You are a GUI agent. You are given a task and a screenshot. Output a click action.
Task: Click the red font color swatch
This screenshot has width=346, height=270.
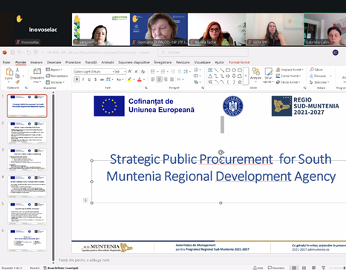click(x=140, y=79)
